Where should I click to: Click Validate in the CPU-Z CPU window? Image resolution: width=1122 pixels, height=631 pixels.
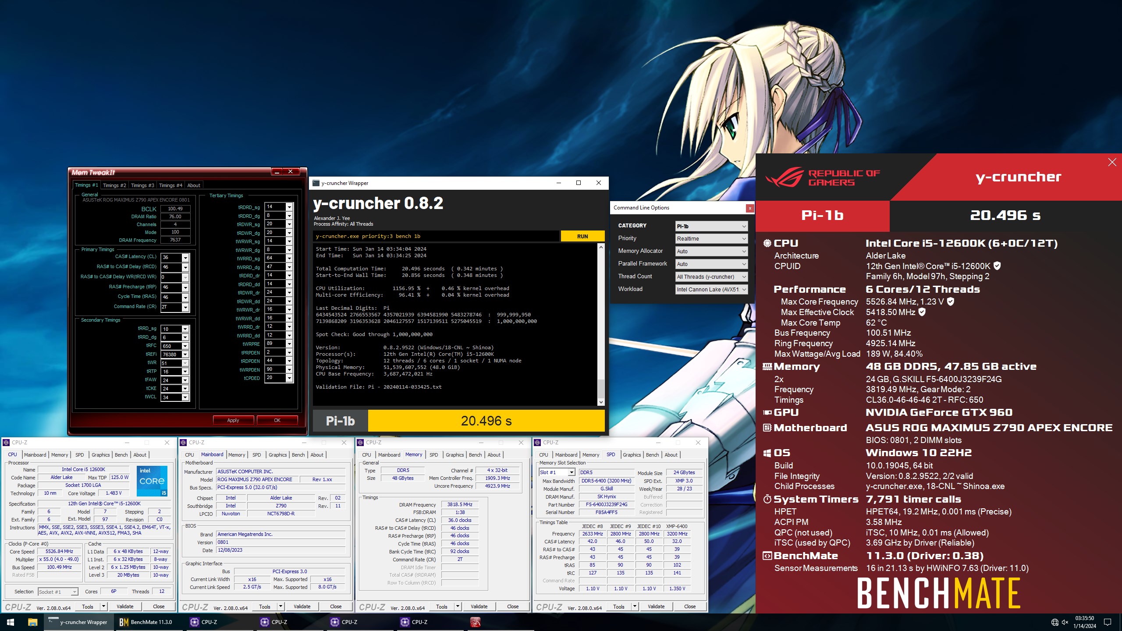point(125,606)
